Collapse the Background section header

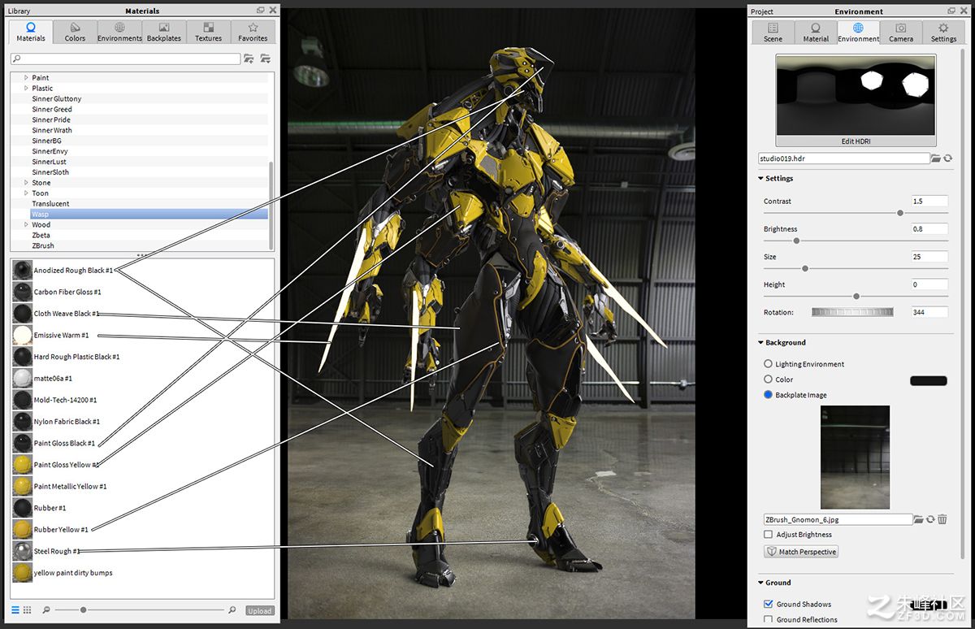point(782,343)
